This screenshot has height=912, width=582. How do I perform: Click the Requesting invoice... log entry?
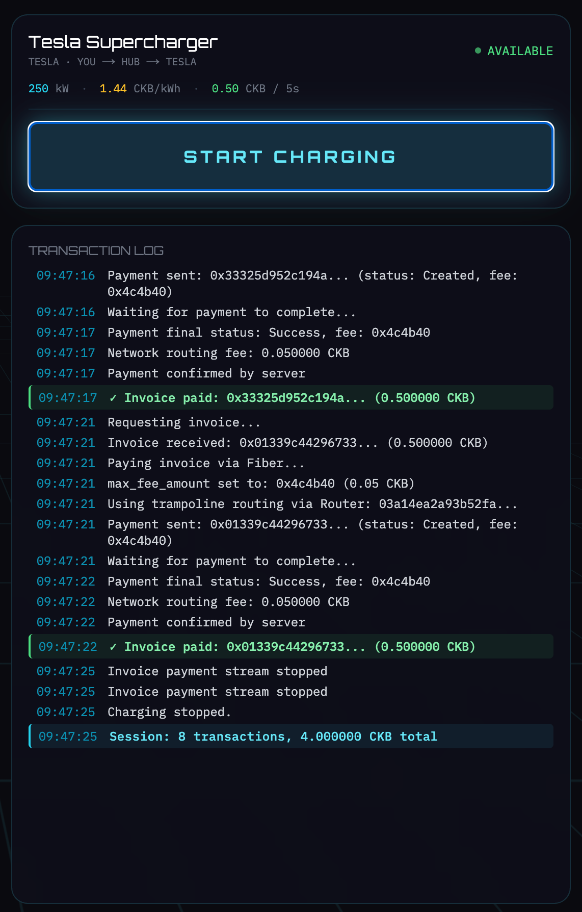(291, 422)
